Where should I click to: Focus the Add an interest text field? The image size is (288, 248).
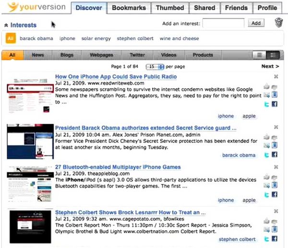pos(223,23)
